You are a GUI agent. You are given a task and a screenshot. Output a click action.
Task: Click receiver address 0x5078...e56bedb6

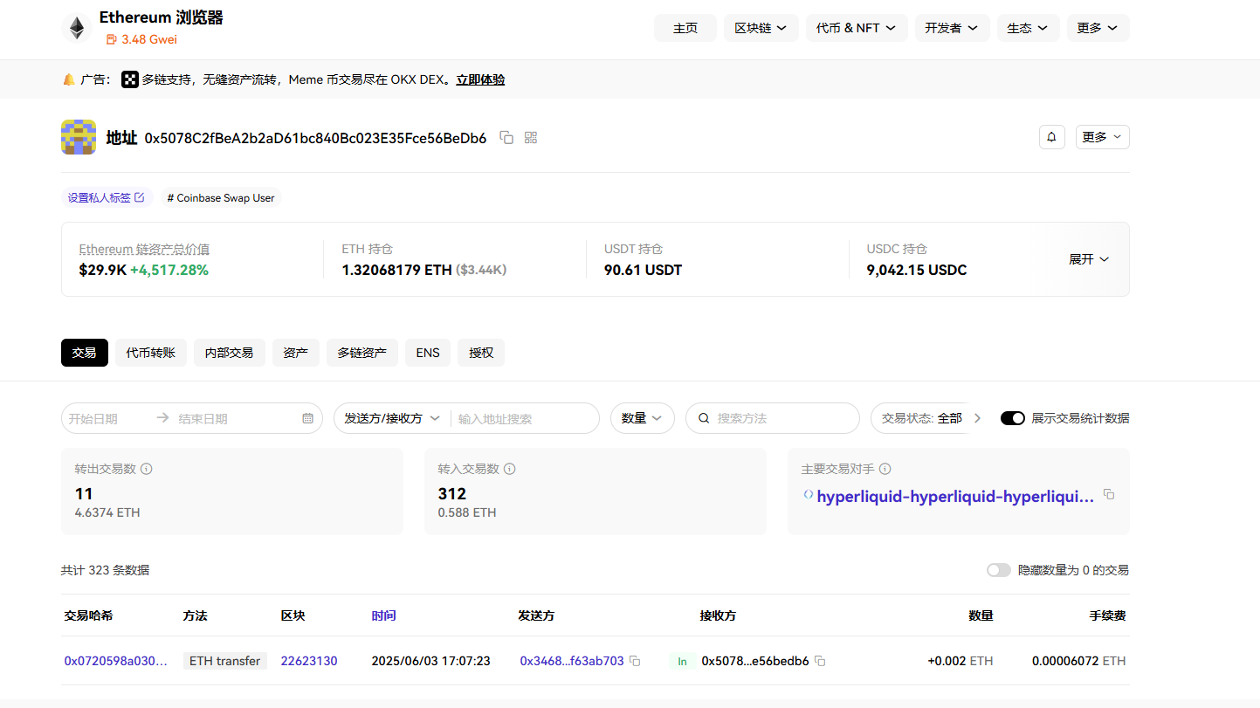click(755, 661)
